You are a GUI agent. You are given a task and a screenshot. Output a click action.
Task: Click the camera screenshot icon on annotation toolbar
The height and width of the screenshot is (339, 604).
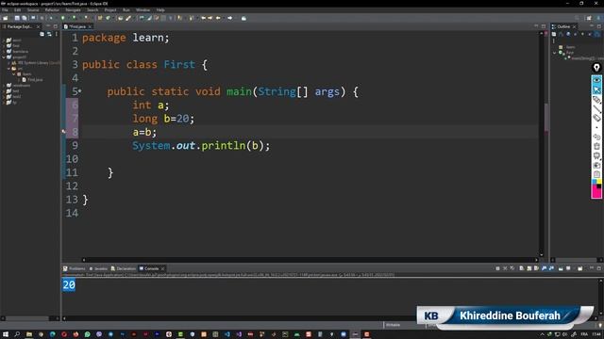click(596, 165)
